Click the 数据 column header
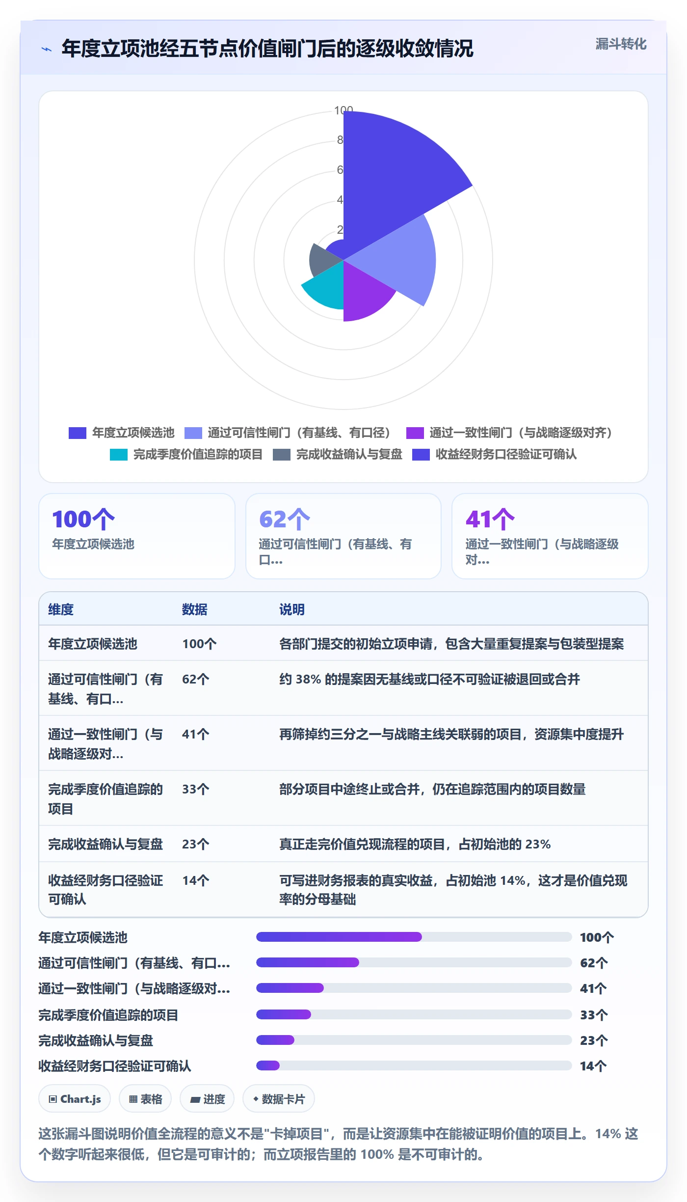687x1202 pixels. point(195,609)
